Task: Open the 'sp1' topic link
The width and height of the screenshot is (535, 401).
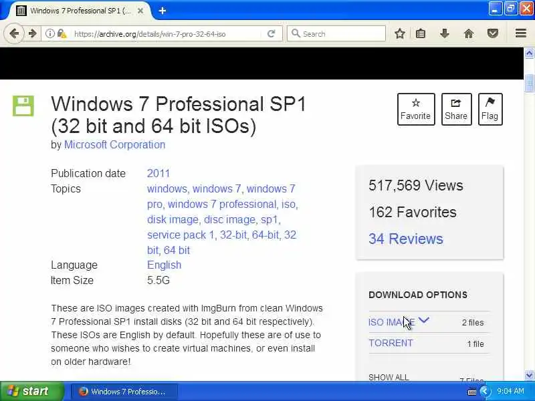Action: coord(270,220)
